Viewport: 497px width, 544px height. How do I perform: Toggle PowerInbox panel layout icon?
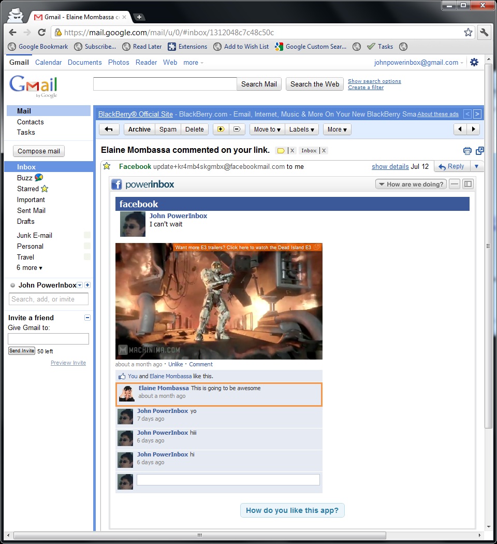[468, 184]
